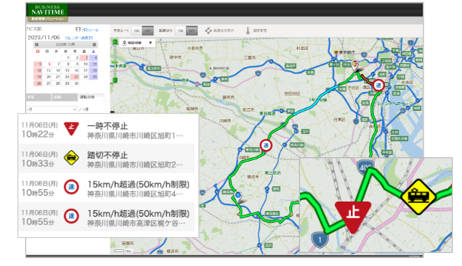Advance calendar to the next month

tap(94, 45)
